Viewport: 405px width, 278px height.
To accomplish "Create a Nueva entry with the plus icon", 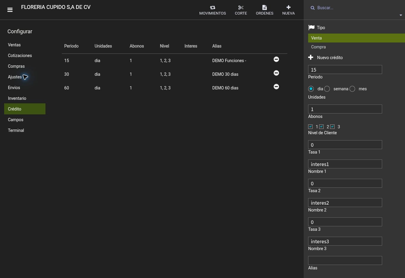I will 289,10.
